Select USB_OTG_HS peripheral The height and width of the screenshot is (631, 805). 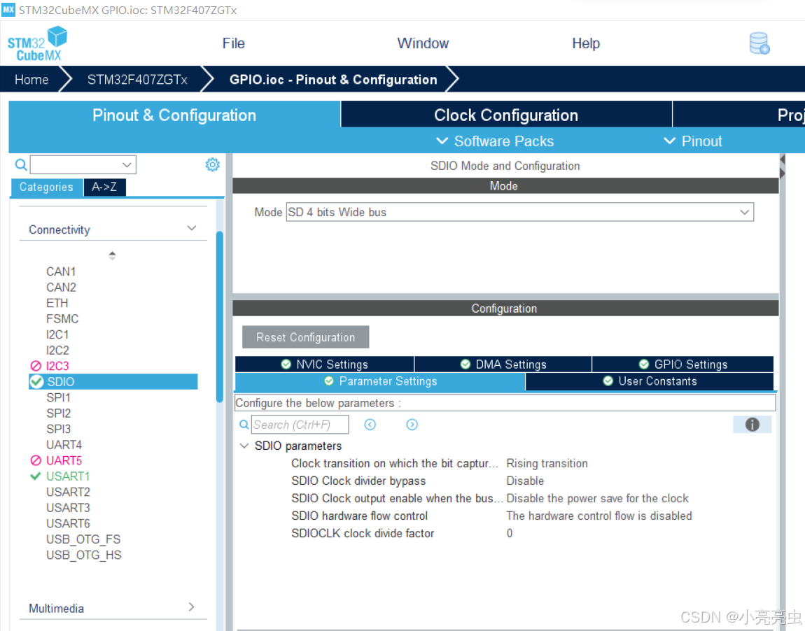[84, 555]
